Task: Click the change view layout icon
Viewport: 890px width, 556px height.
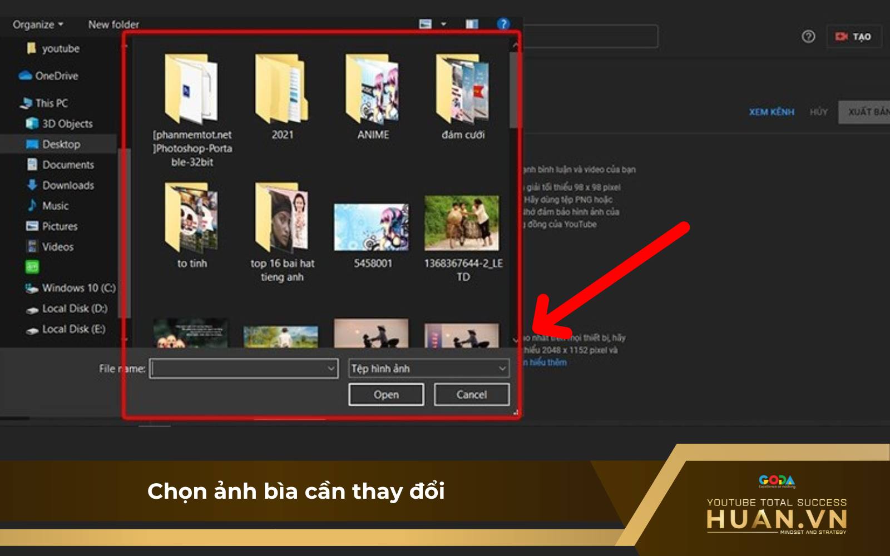Action: tap(424, 23)
